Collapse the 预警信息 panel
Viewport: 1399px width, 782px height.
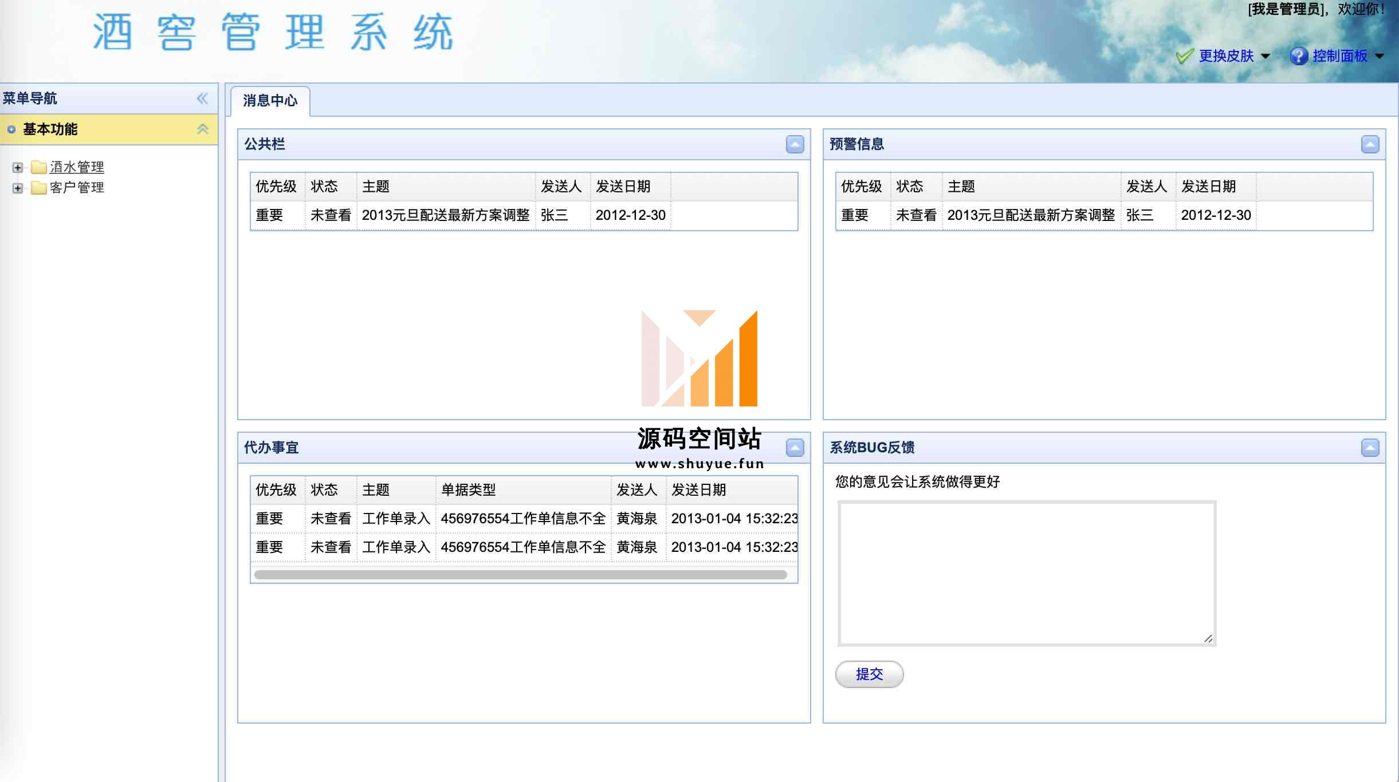coord(1370,144)
